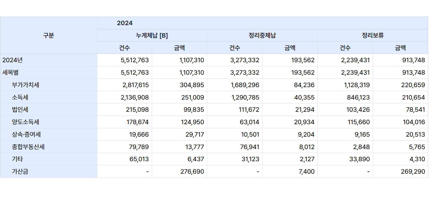This screenshot has height=224, width=447.
Task: Select the 누계체납 [B] header
Action: click(x=152, y=35)
